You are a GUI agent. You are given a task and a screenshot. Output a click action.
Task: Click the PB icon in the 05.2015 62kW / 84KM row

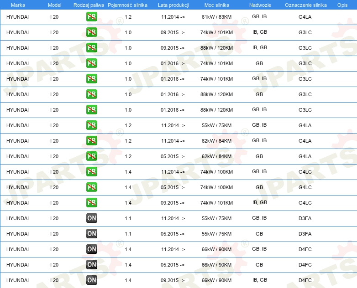91,156
